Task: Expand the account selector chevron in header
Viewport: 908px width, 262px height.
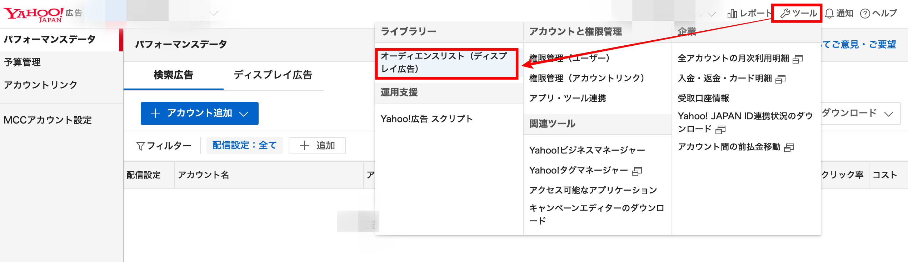Action: pyautogui.click(x=214, y=14)
